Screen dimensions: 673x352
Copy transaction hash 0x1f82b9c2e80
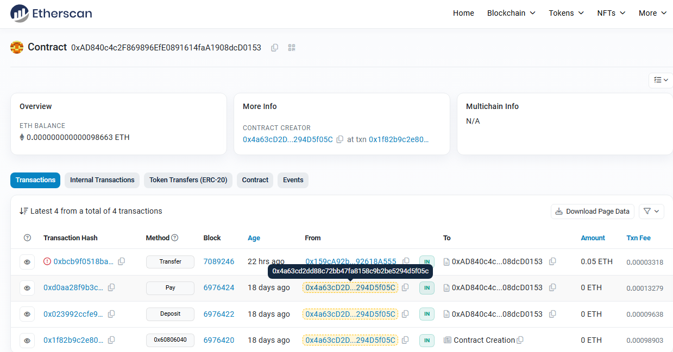pyautogui.click(x=111, y=340)
